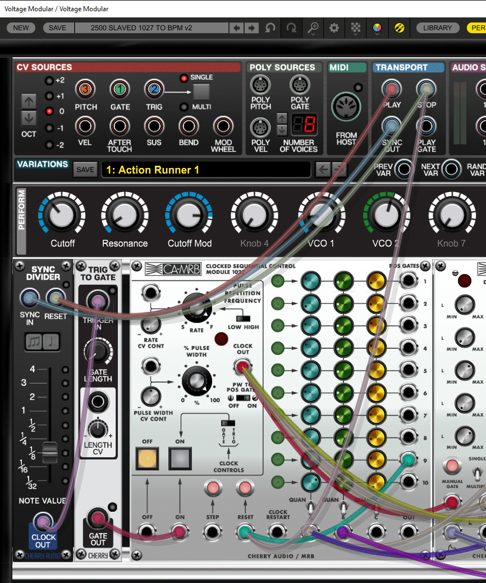Open settings gear icon

click(x=334, y=28)
